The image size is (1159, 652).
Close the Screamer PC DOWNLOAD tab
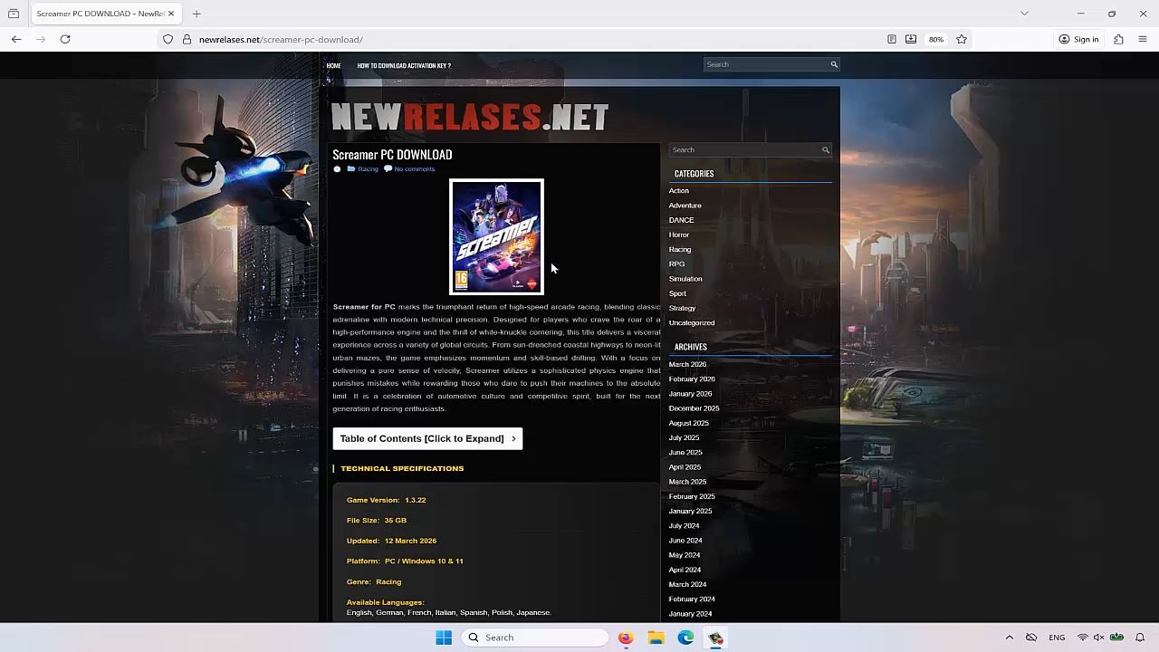pos(171,14)
